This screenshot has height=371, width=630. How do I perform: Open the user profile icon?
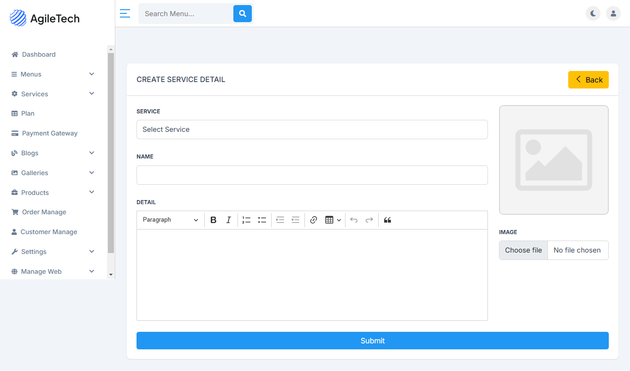(613, 13)
